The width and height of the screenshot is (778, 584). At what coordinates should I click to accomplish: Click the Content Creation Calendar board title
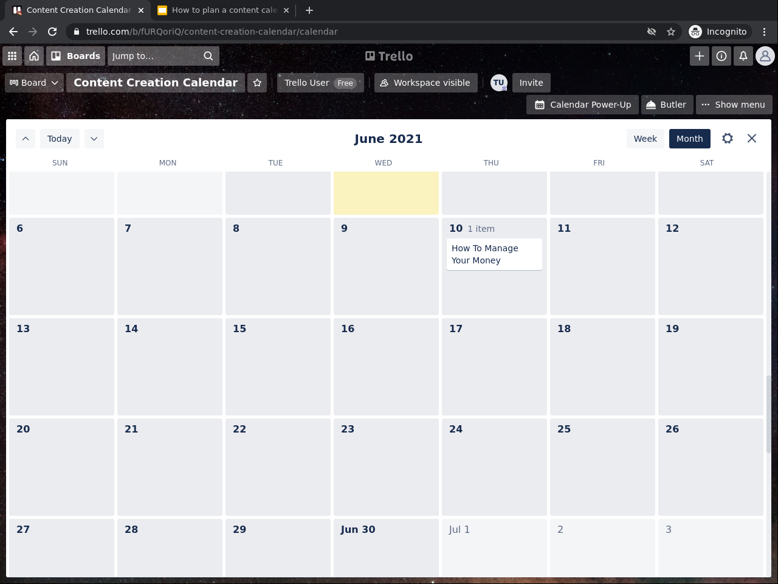(x=156, y=83)
